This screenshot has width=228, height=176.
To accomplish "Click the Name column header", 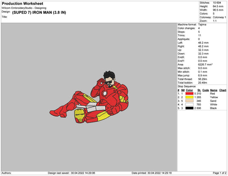I will tap(213, 90).
